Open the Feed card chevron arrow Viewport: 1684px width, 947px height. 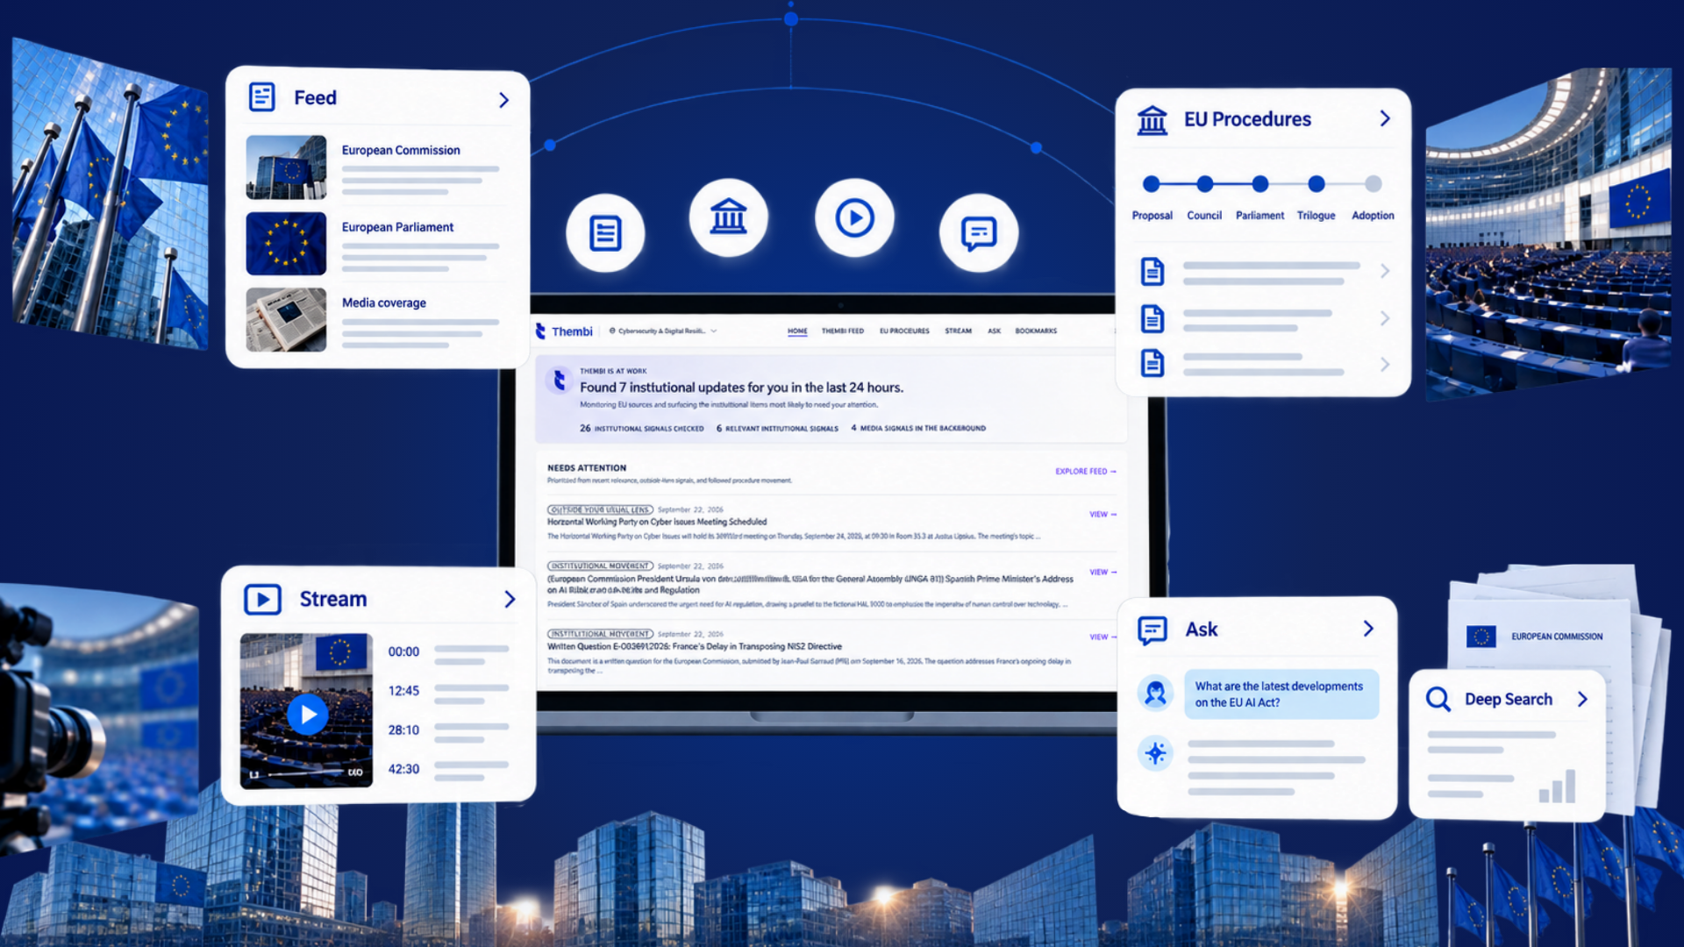click(x=503, y=100)
